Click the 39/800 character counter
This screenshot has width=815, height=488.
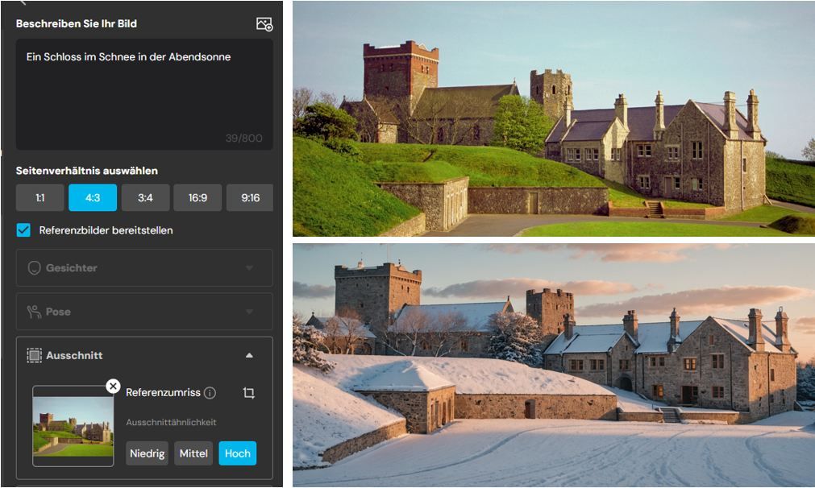pos(243,138)
